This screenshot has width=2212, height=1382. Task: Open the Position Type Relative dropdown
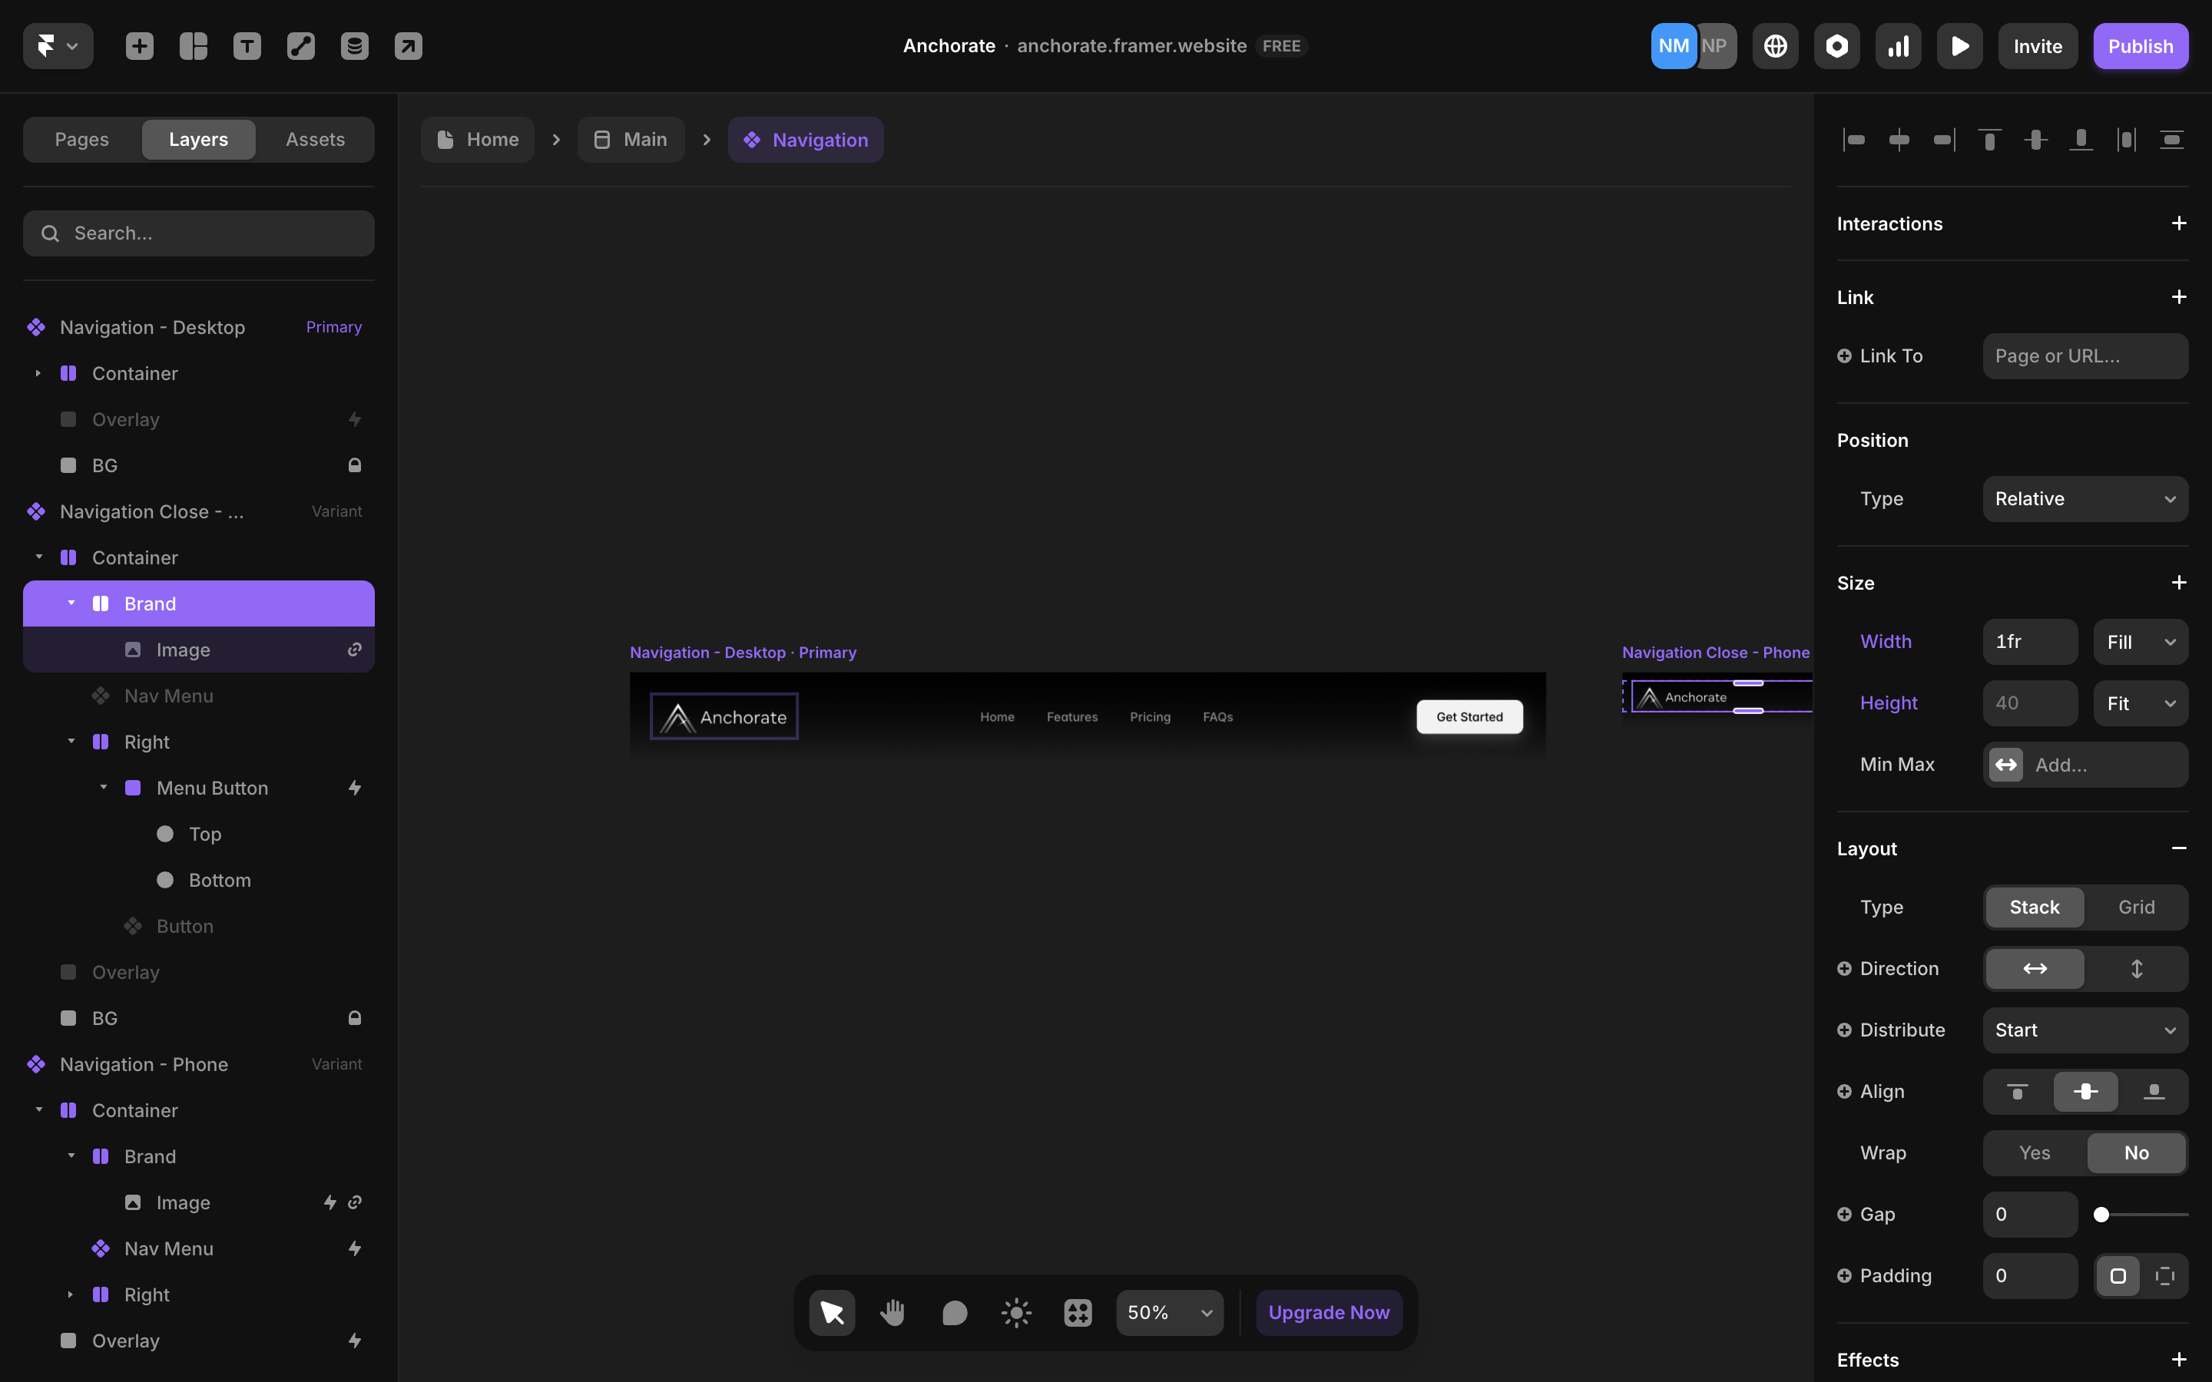point(2085,499)
